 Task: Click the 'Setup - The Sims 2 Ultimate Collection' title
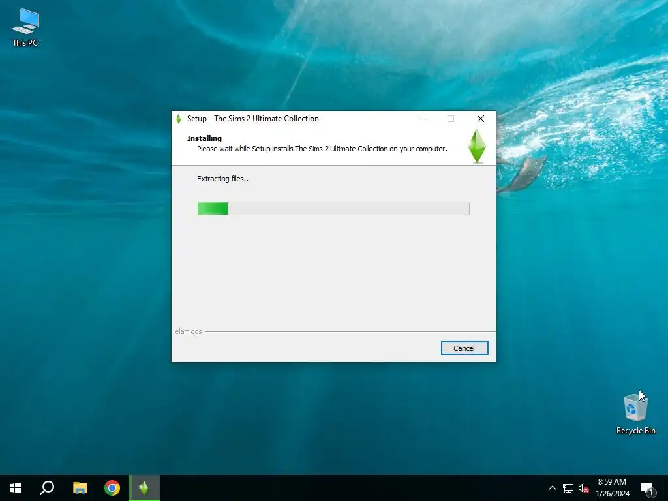tap(252, 119)
